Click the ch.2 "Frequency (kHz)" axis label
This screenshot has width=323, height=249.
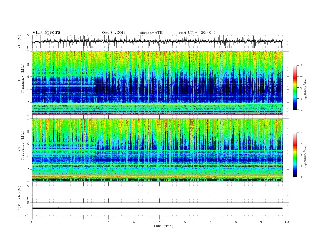point(23,145)
